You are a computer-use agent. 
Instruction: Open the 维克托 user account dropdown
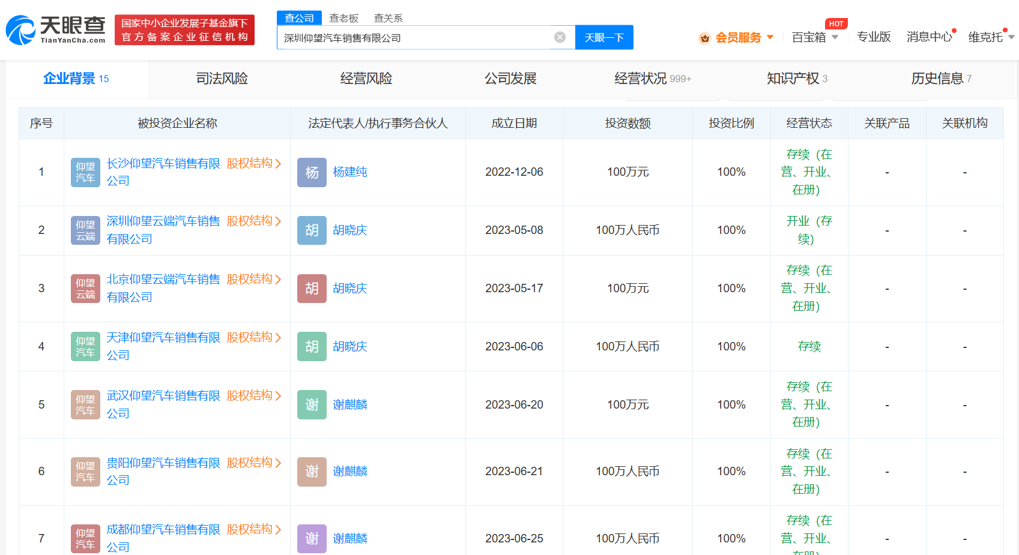[x=991, y=37]
